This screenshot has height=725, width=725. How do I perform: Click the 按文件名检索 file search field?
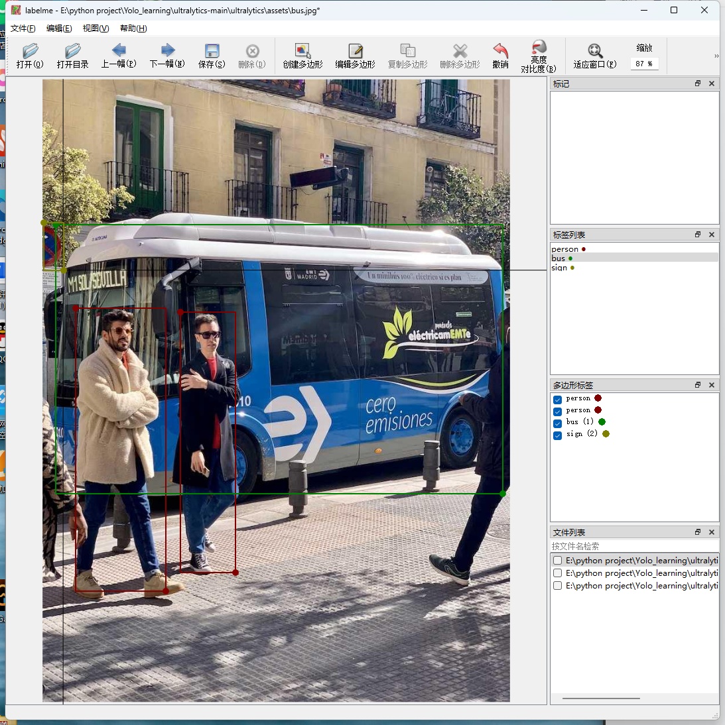point(634,546)
